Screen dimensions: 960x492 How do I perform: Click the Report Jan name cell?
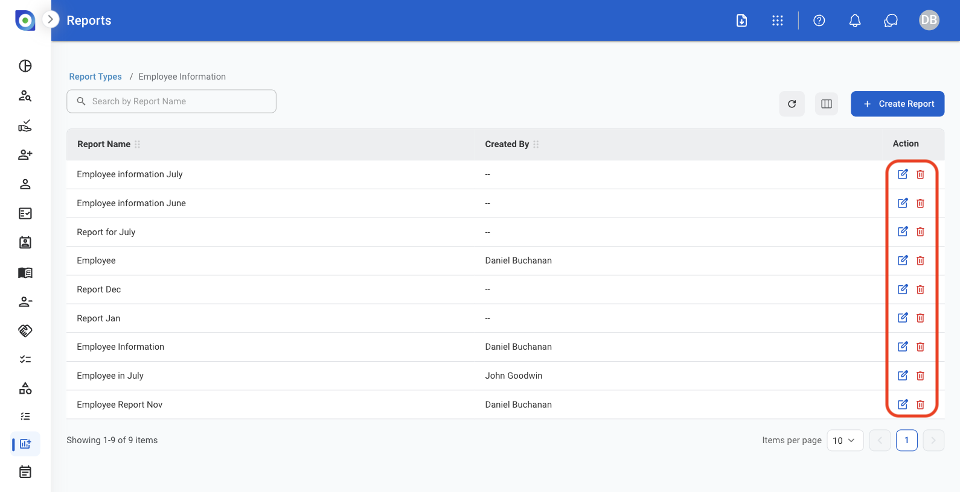[98, 318]
